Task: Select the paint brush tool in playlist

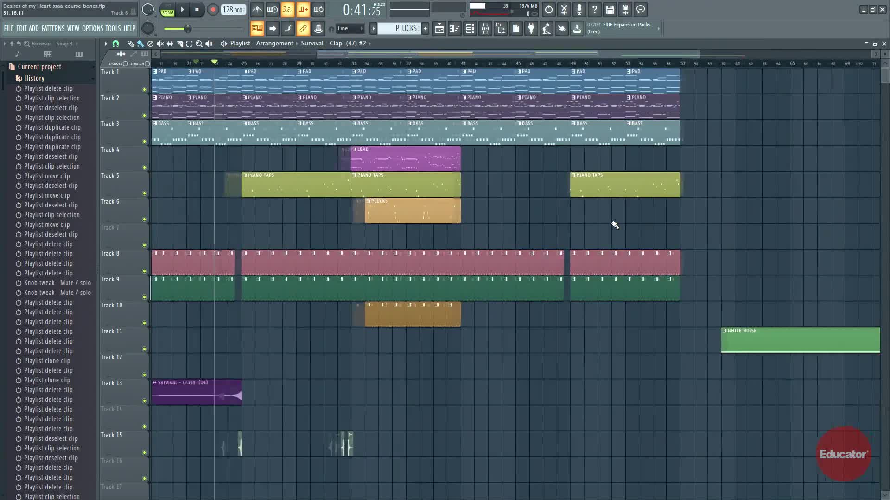Action: 140,44
